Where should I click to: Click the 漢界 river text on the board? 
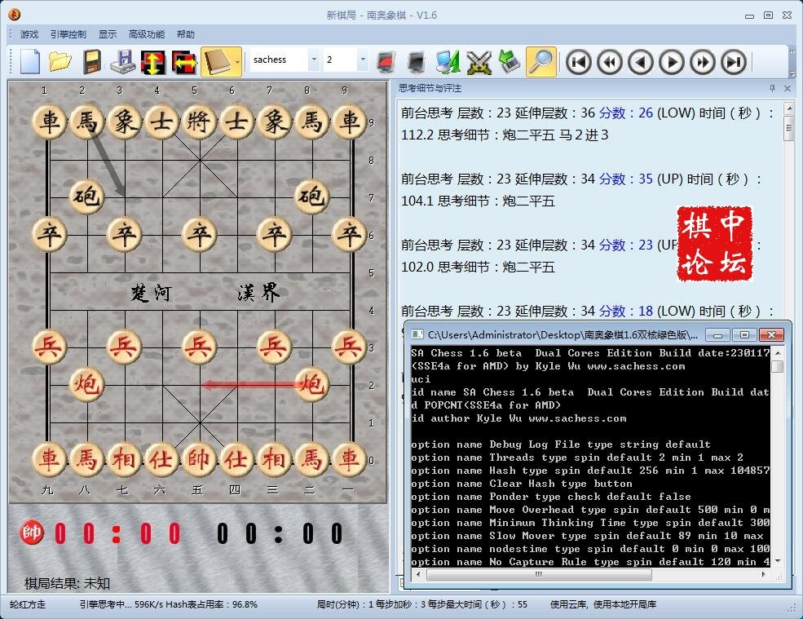pos(258,293)
